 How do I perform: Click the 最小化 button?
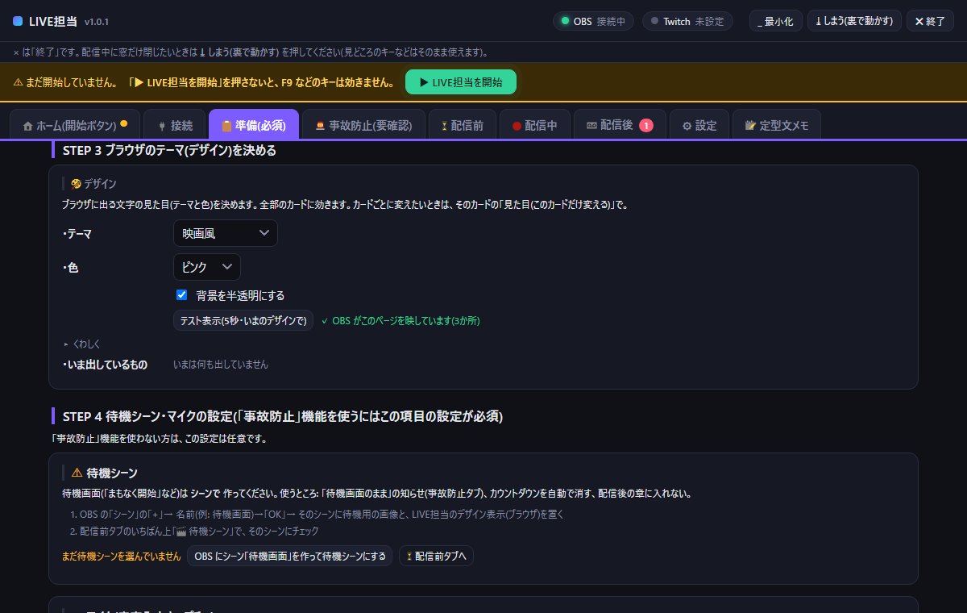click(x=775, y=21)
